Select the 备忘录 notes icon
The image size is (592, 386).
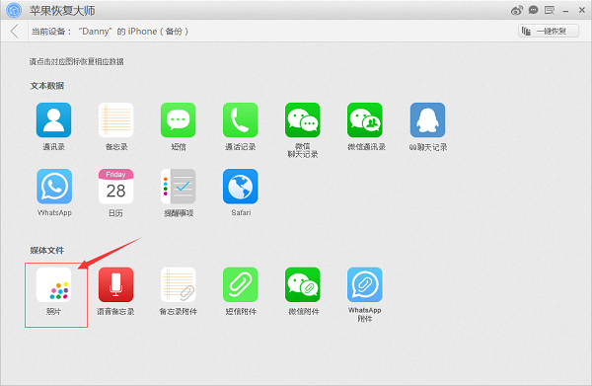click(115, 120)
